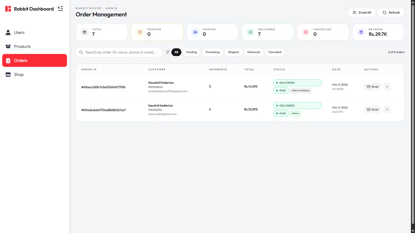
Task: Click phone number 9810996524
Action: pyautogui.click(x=155, y=87)
